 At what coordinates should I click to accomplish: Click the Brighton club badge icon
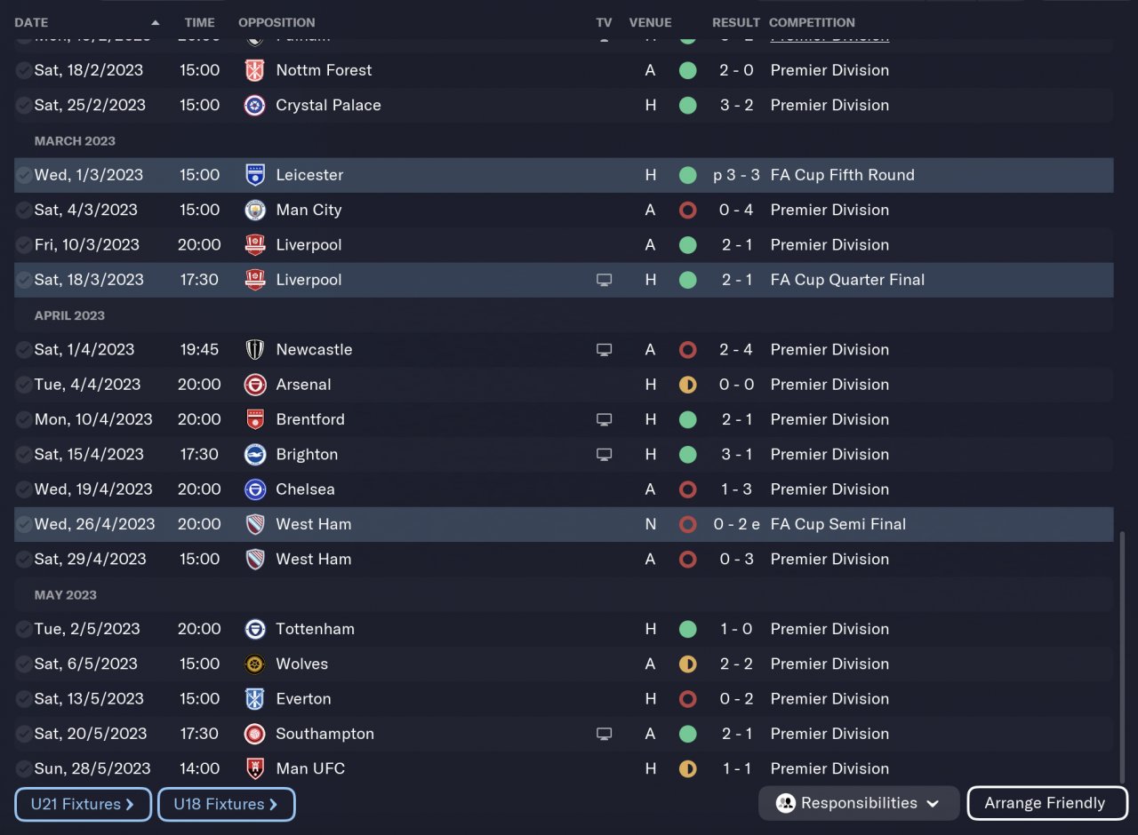[x=255, y=455]
